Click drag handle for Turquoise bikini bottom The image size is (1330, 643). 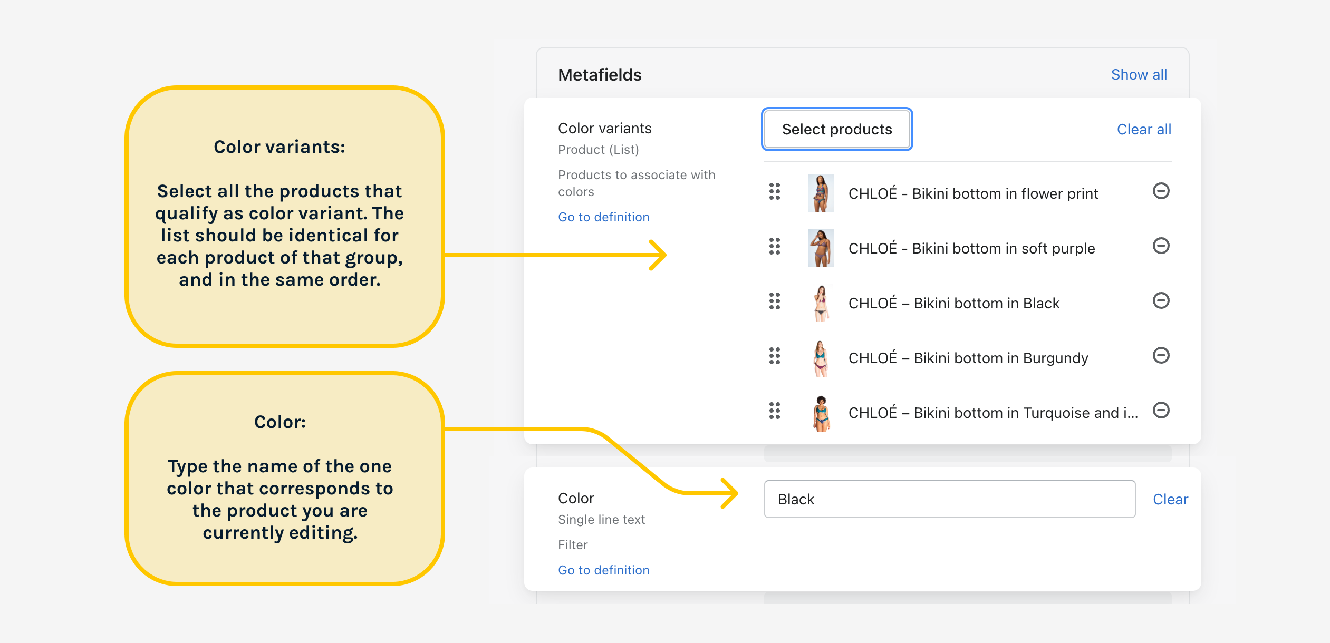[x=774, y=411]
